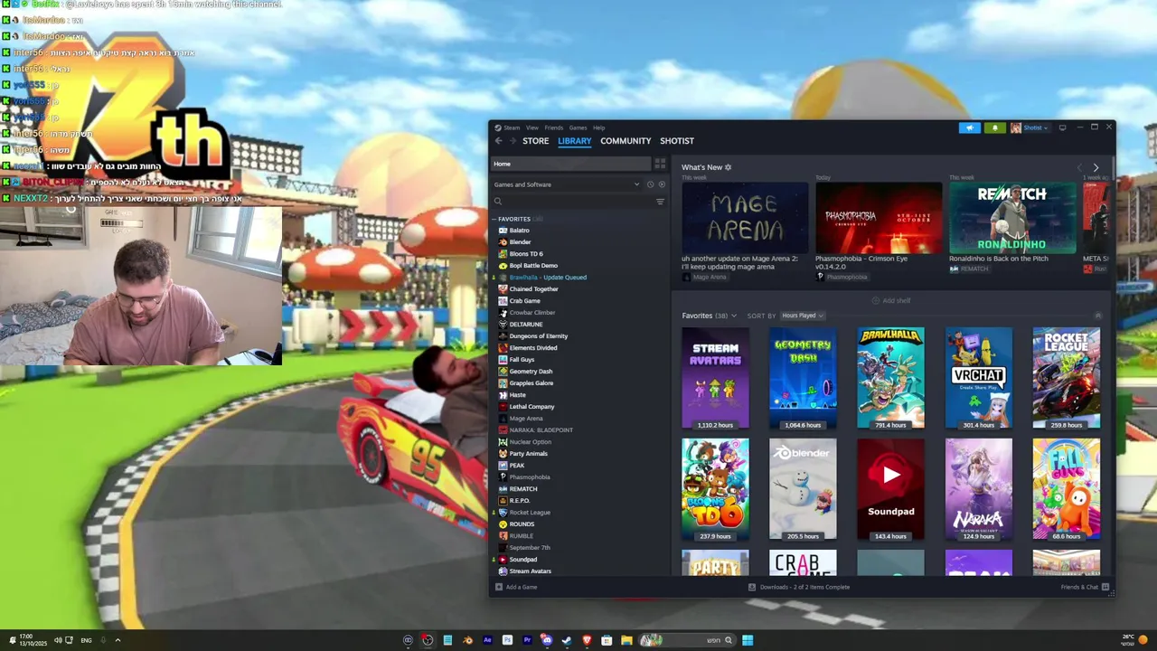Open the Hours Played sort dropdown

coord(802,316)
